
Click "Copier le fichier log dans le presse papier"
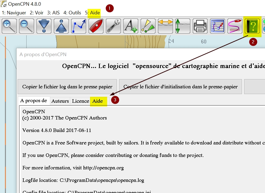pos(67,87)
